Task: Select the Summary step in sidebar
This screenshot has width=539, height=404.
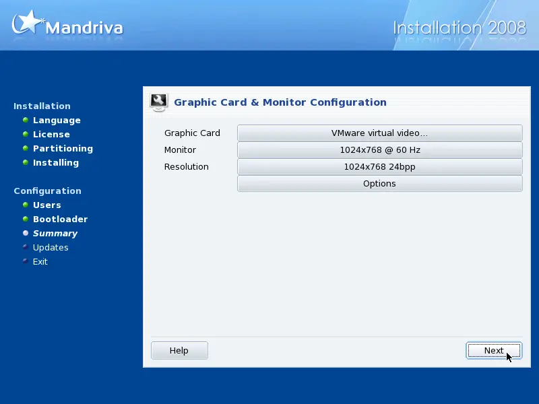Action: [x=55, y=233]
